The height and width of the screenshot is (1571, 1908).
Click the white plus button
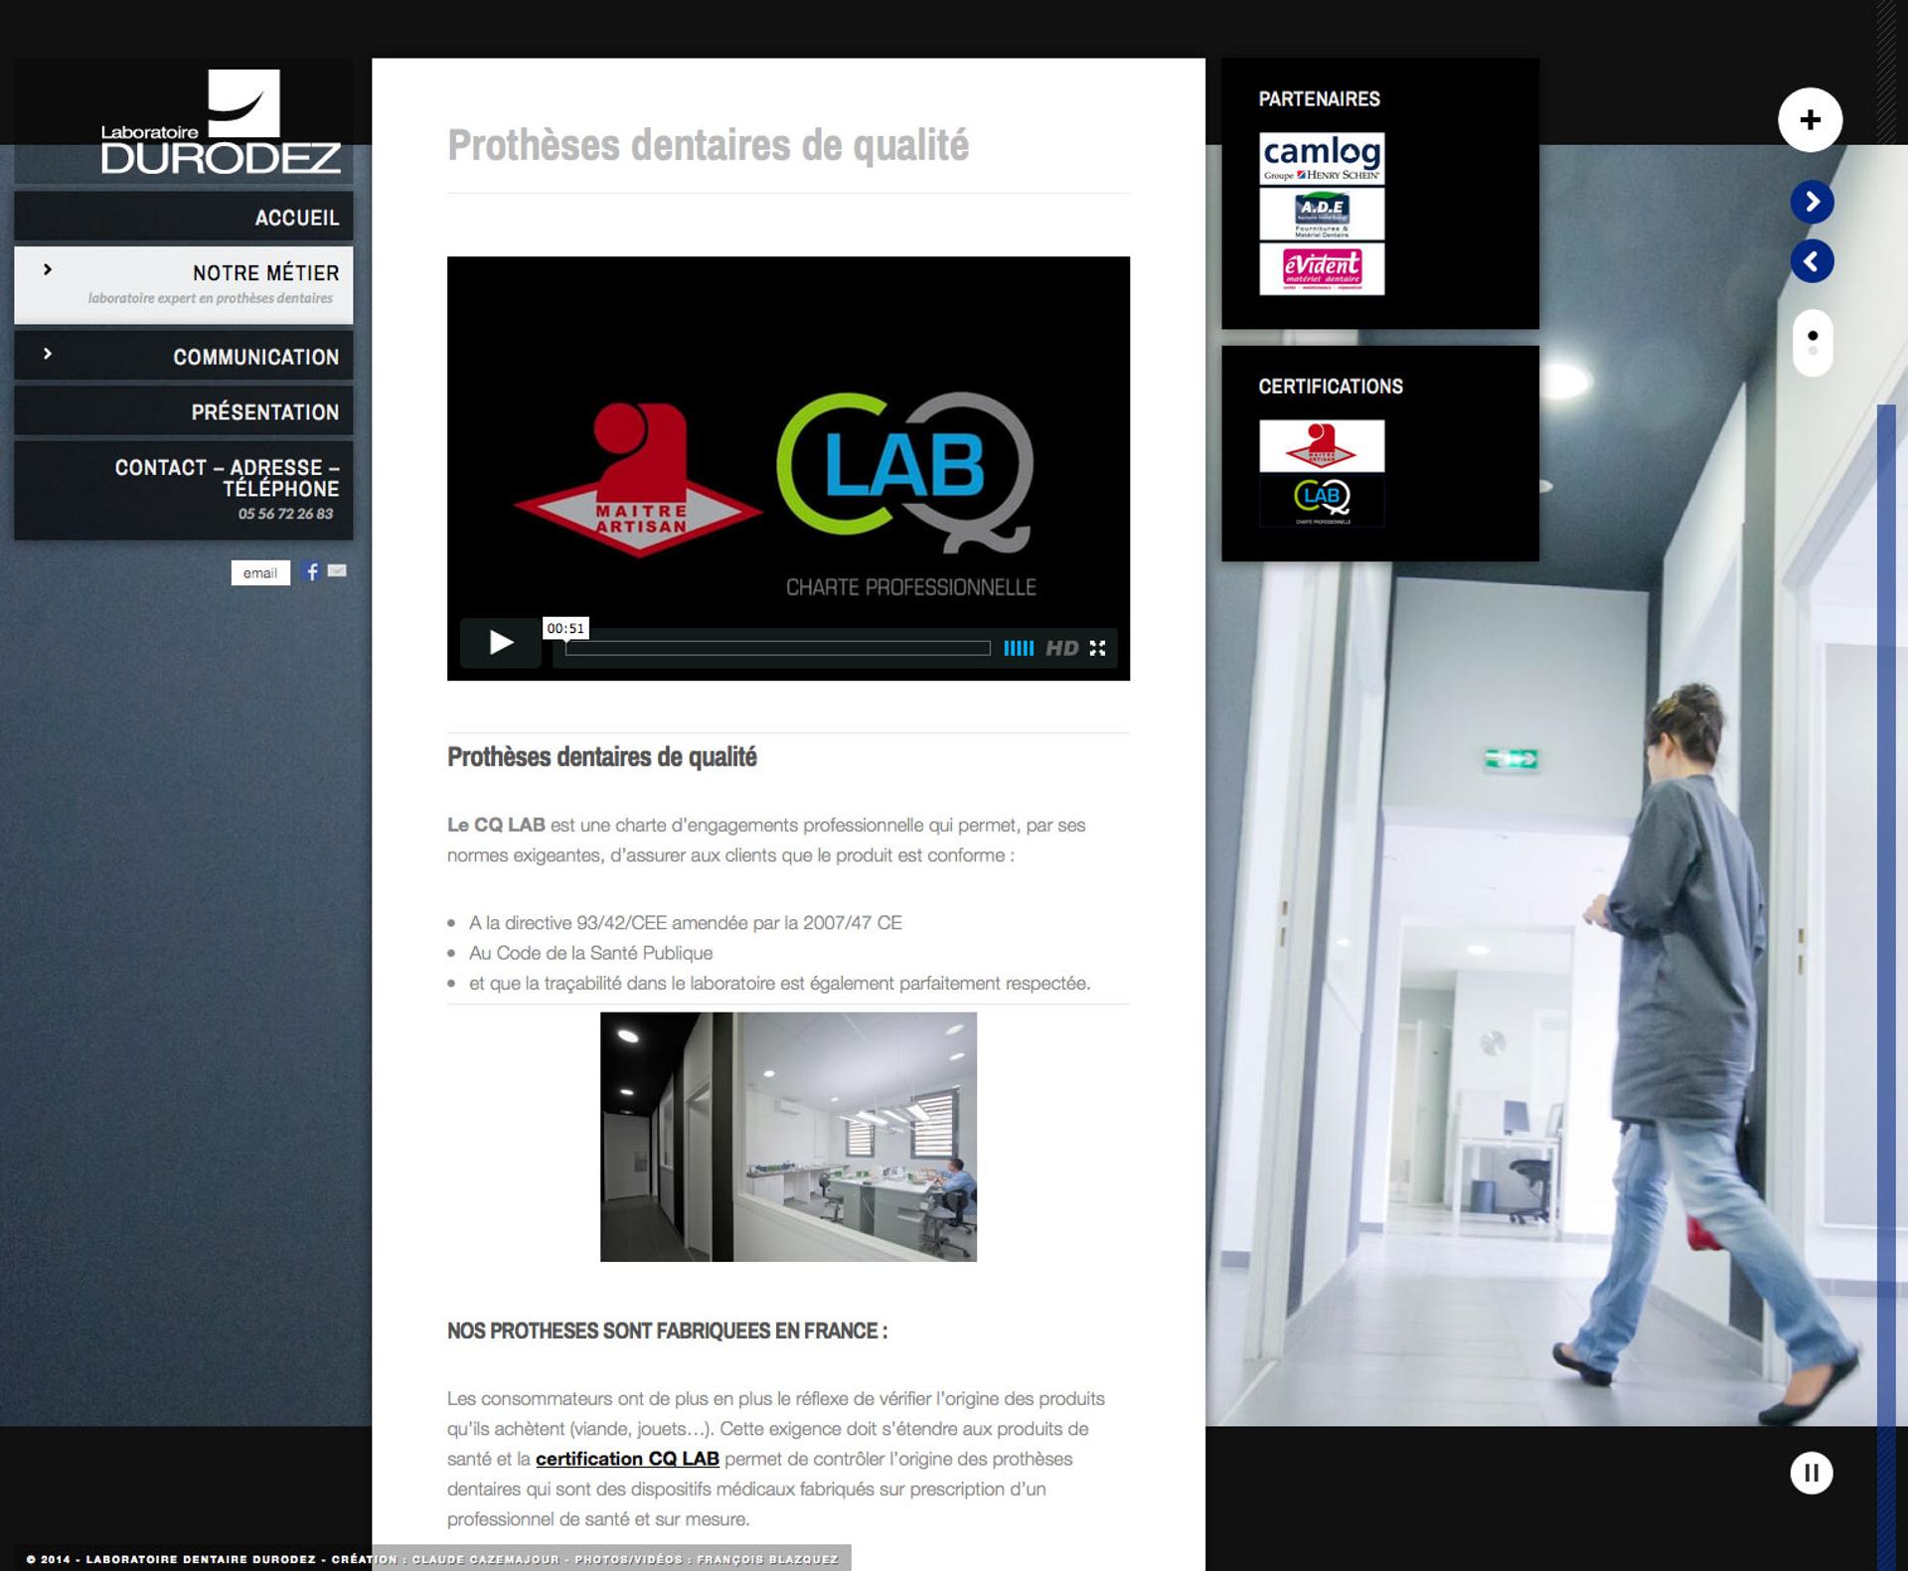pos(1810,120)
